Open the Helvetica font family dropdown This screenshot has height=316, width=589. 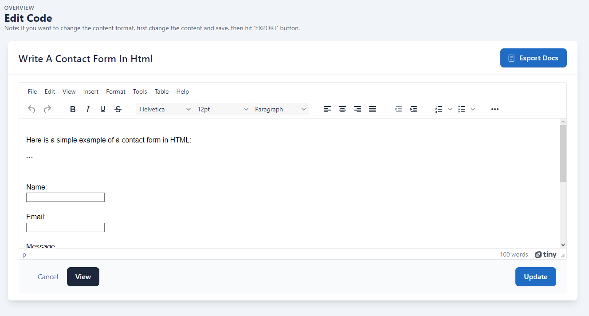165,109
